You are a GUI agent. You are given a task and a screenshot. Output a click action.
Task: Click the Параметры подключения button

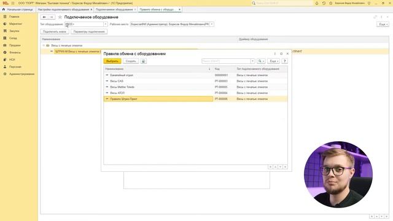click(89, 31)
